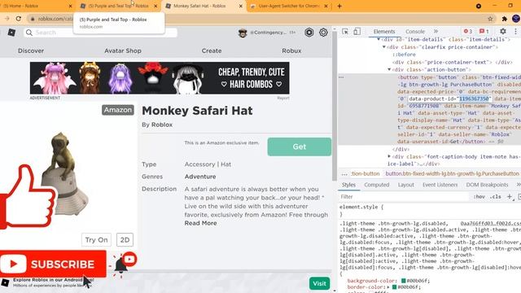The image size is (521, 293).
Task: Switch to the Layout tab
Action: tap(405, 185)
